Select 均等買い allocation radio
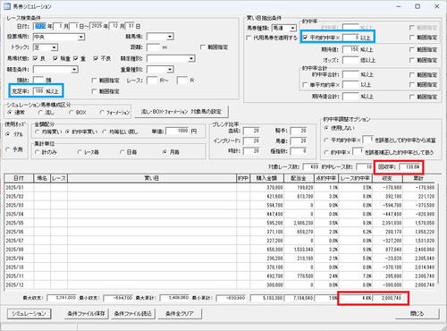Image resolution: width=447 pixels, height=331 pixels. (x=38, y=132)
